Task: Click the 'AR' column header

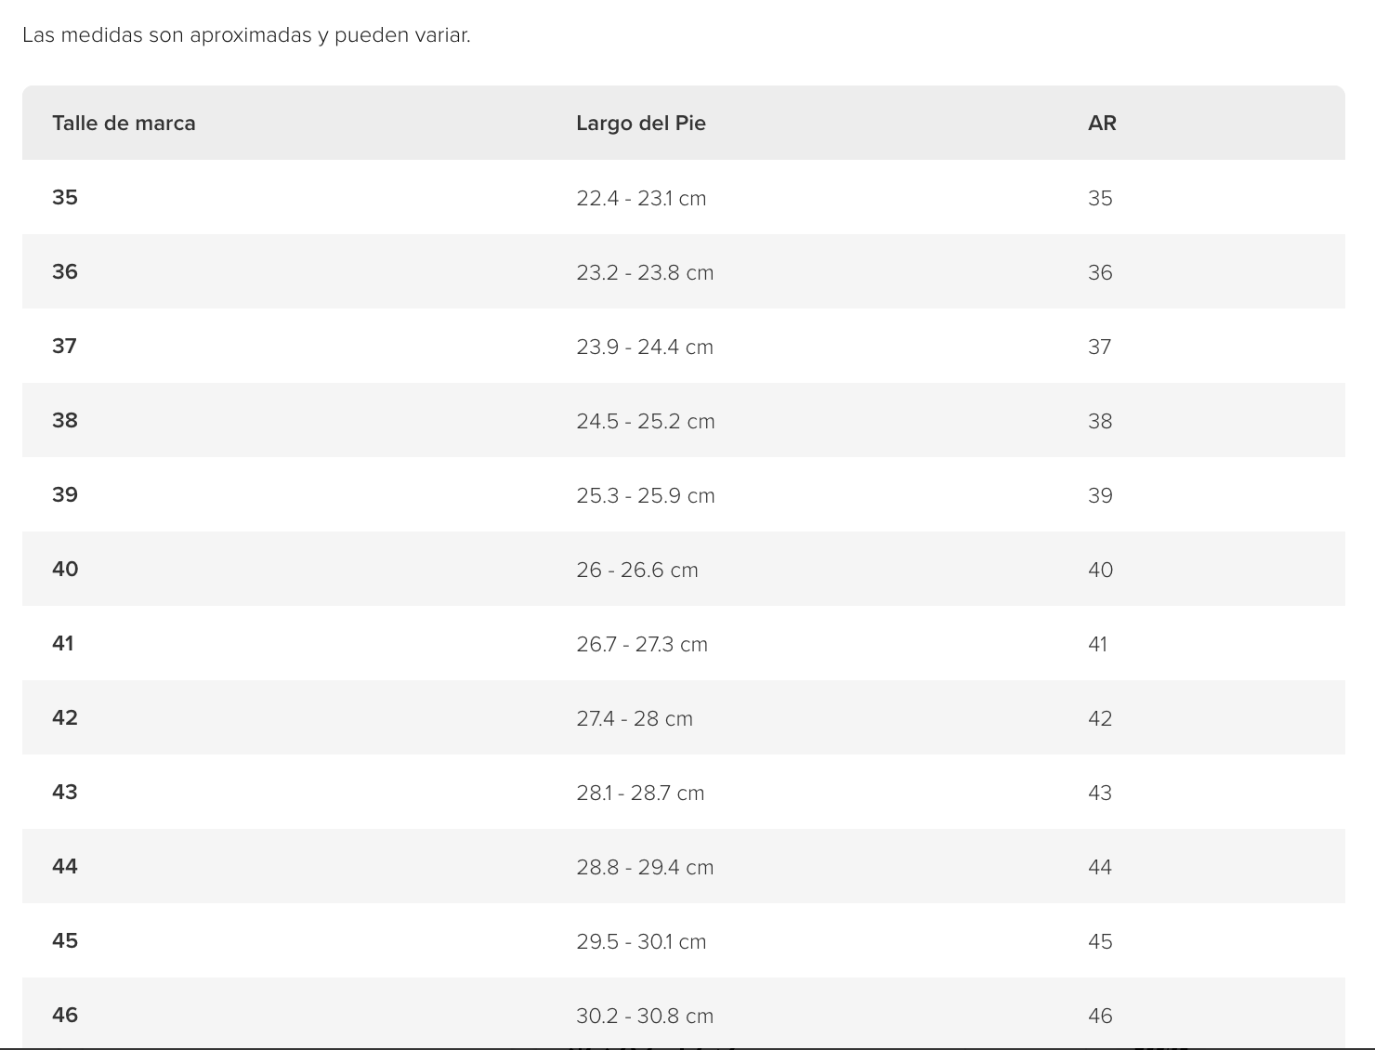Action: (x=1102, y=123)
